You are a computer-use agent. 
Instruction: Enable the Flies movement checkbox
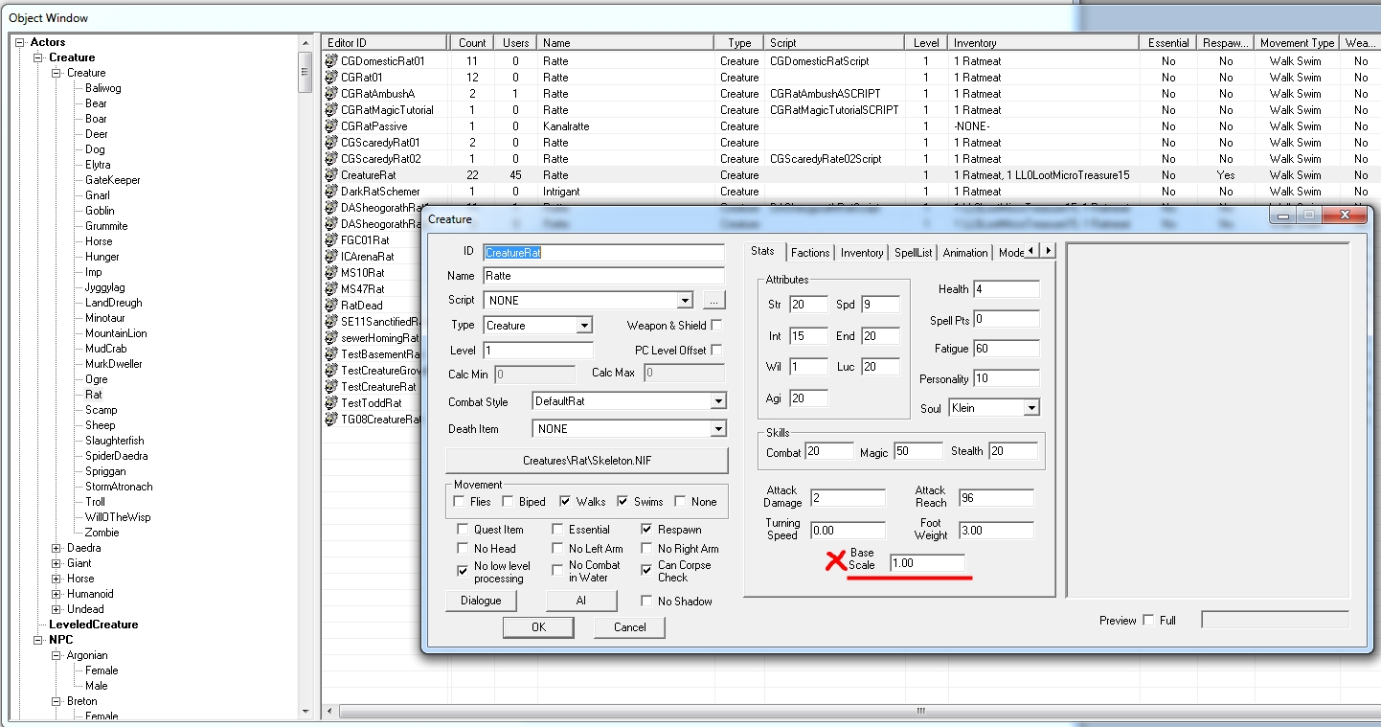point(460,501)
